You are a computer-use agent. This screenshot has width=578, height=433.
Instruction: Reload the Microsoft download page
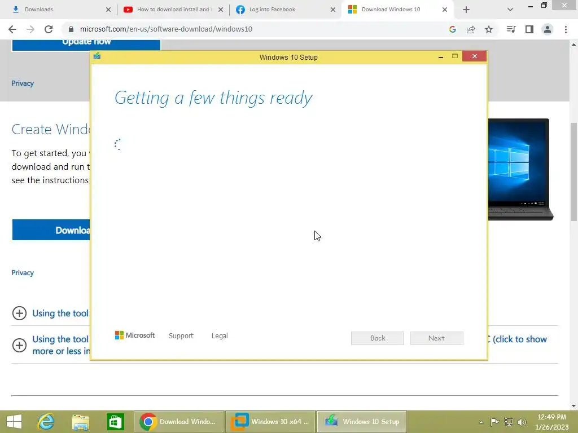[x=49, y=29]
